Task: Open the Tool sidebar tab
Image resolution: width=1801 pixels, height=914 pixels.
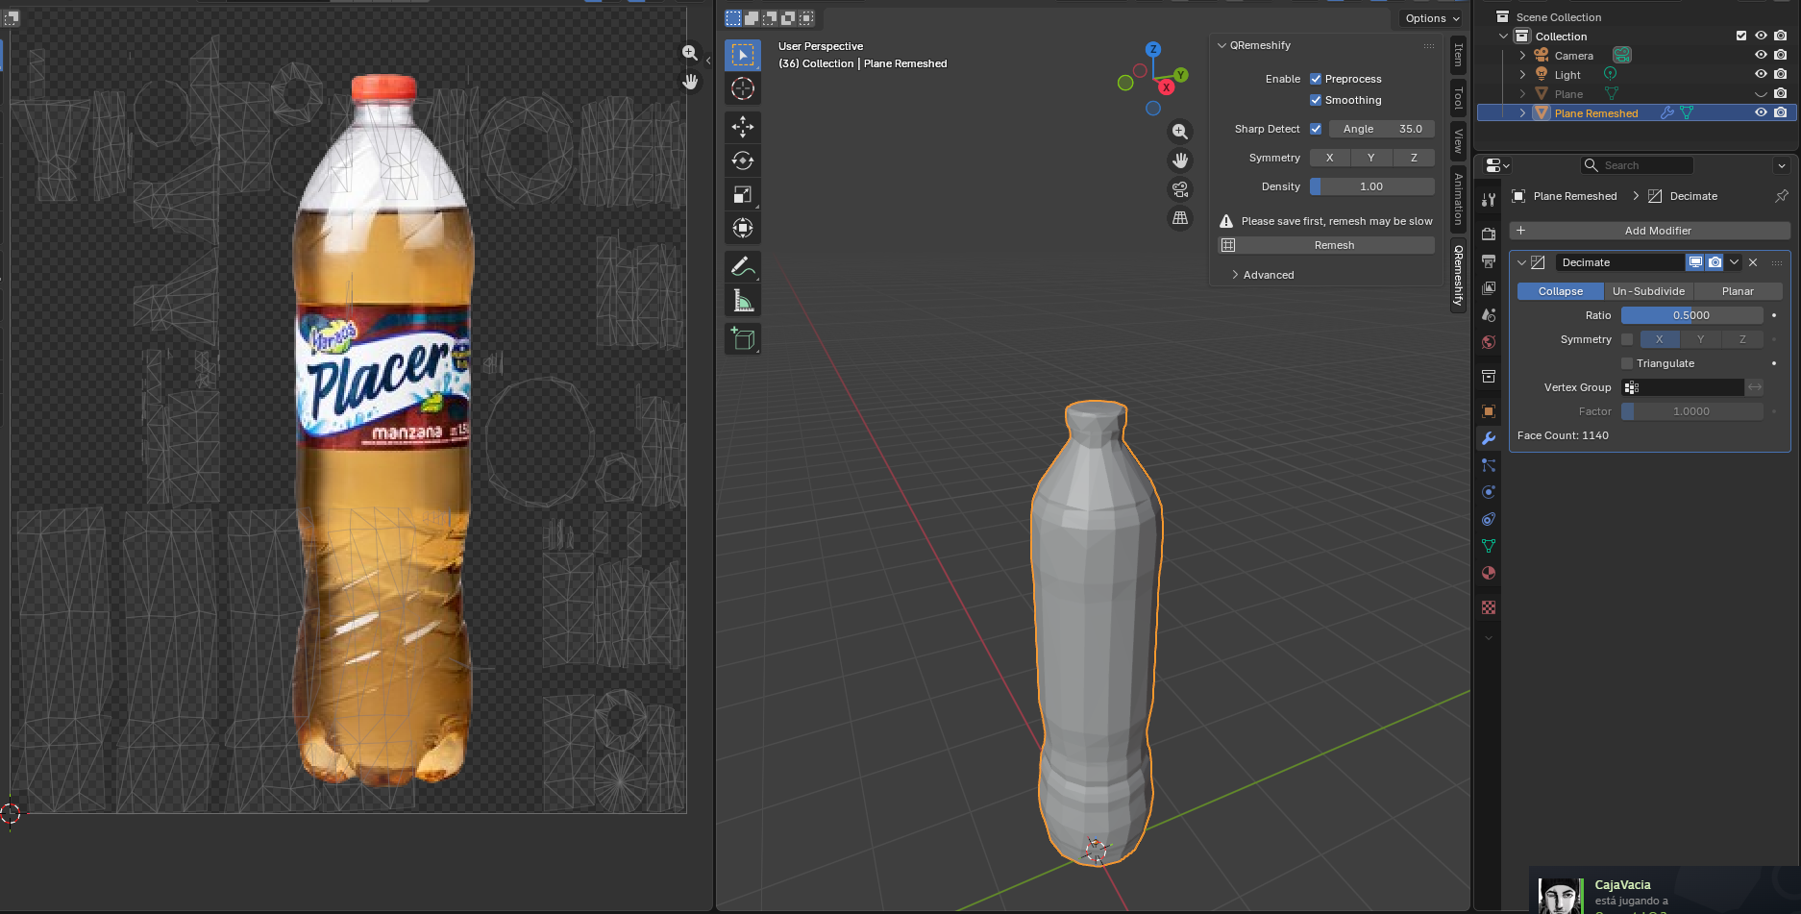Action: 1458,97
